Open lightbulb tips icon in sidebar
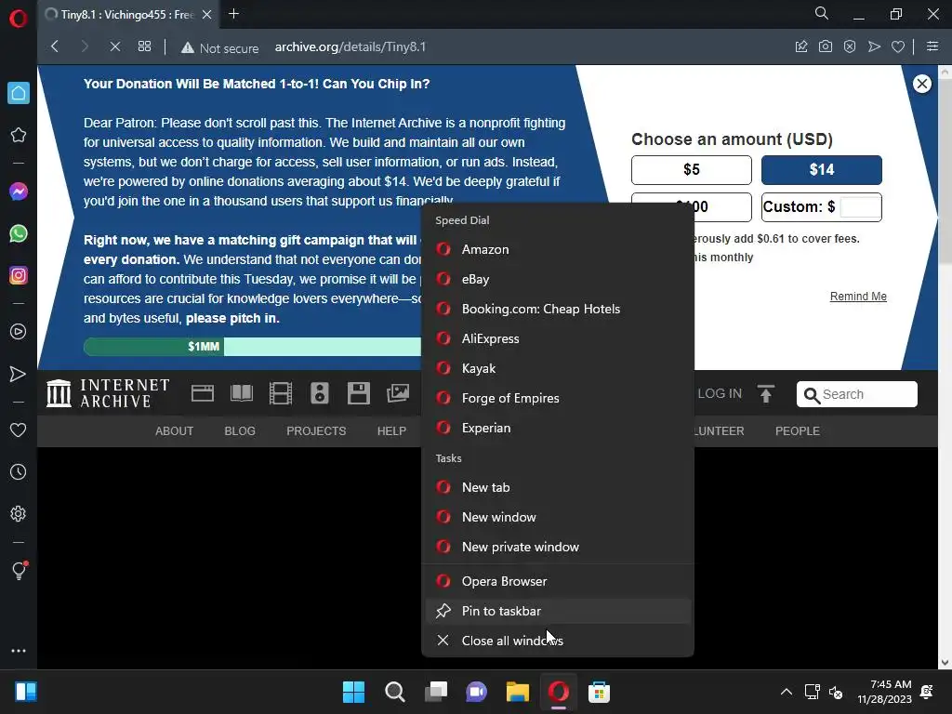The image size is (952, 714). coord(19,570)
